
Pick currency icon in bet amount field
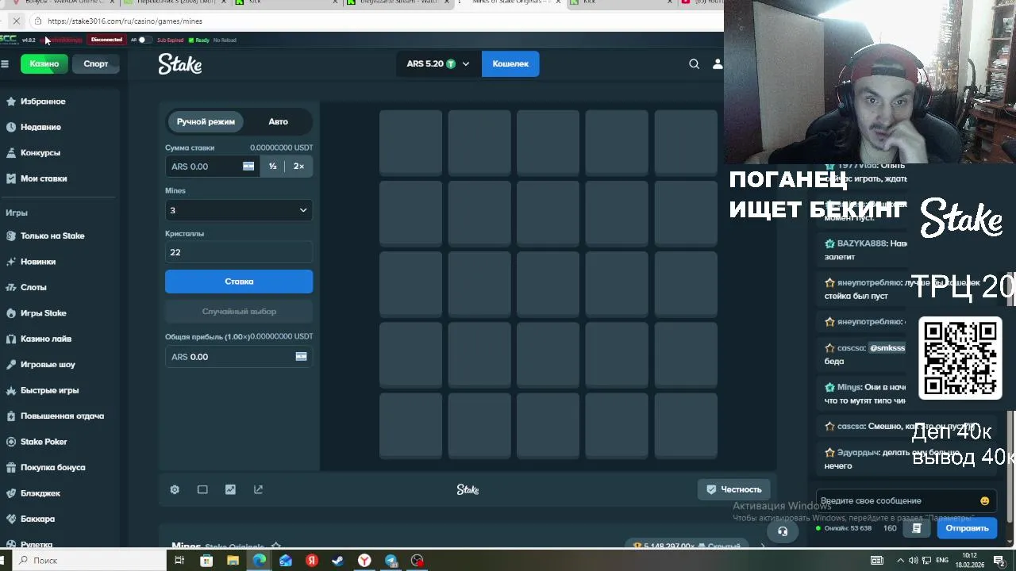[x=248, y=167]
